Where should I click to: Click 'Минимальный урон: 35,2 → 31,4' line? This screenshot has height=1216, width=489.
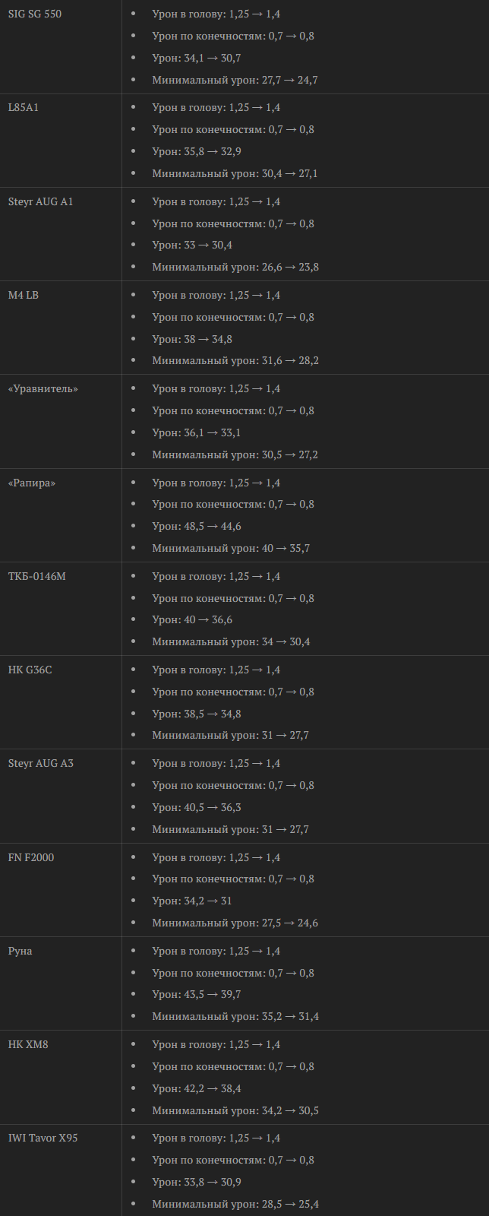click(235, 1016)
